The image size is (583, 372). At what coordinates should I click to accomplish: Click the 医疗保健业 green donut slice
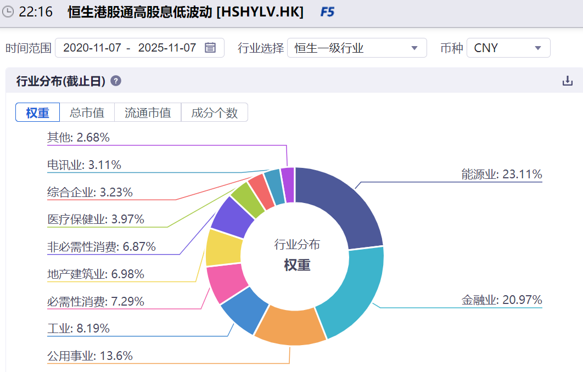pyautogui.click(x=248, y=199)
